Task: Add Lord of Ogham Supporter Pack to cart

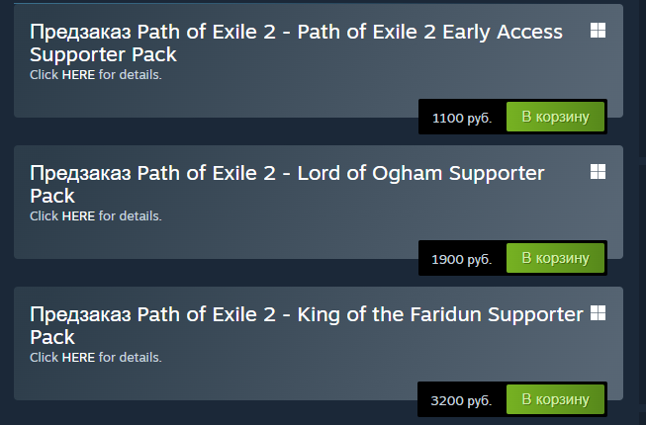Action: (555, 258)
